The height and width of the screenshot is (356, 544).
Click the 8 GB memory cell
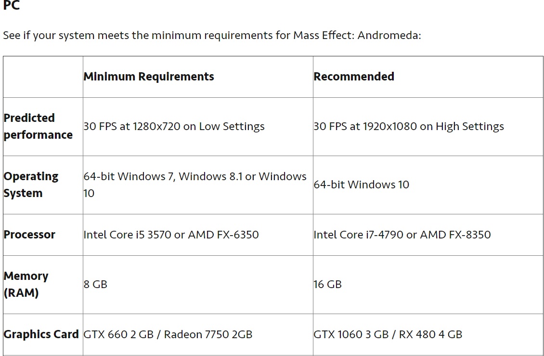[x=95, y=284]
